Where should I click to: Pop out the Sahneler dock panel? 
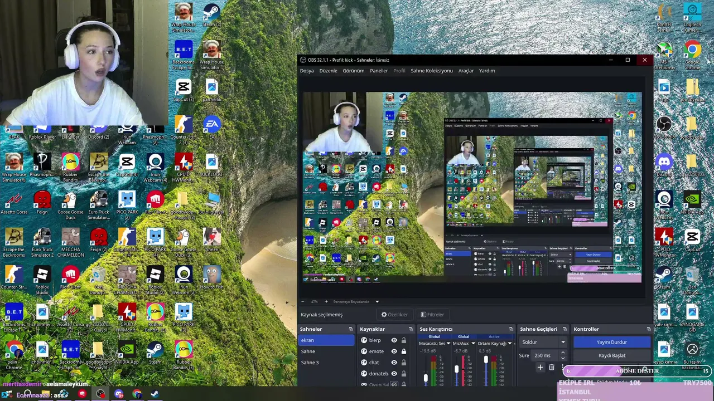[x=351, y=329]
